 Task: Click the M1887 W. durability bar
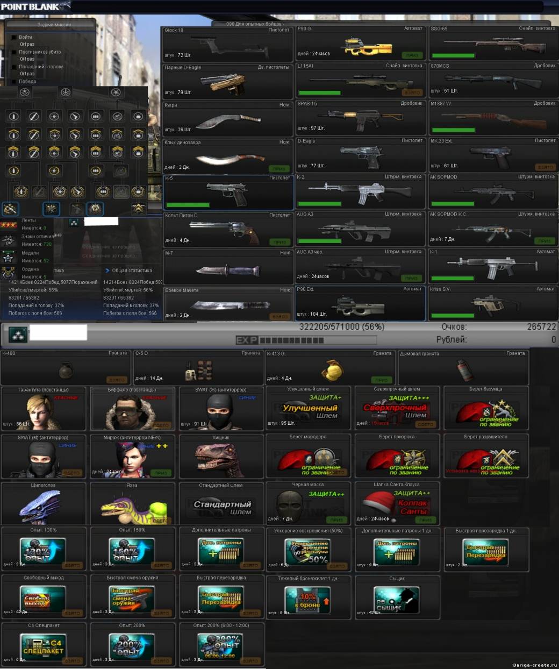pyautogui.click(x=453, y=130)
